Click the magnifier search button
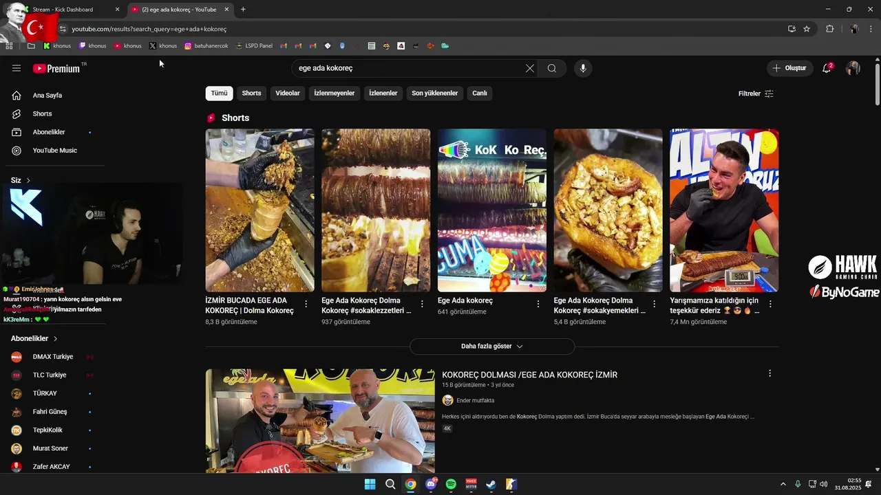Viewport: 881px width, 495px height. tap(552, 68)
